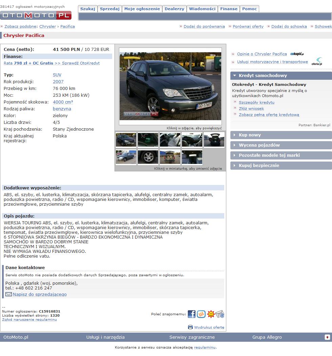Expand the Kup nowy section
Screen dimensions: 332x356
[x=281, y=135]
